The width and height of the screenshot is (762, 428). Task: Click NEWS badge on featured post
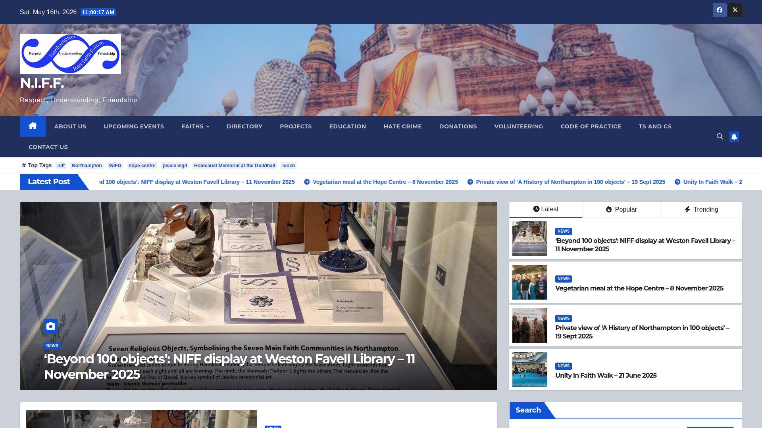pos(52,346)
